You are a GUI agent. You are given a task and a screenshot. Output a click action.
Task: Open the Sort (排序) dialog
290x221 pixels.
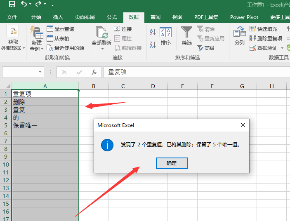tap(165, 36)
